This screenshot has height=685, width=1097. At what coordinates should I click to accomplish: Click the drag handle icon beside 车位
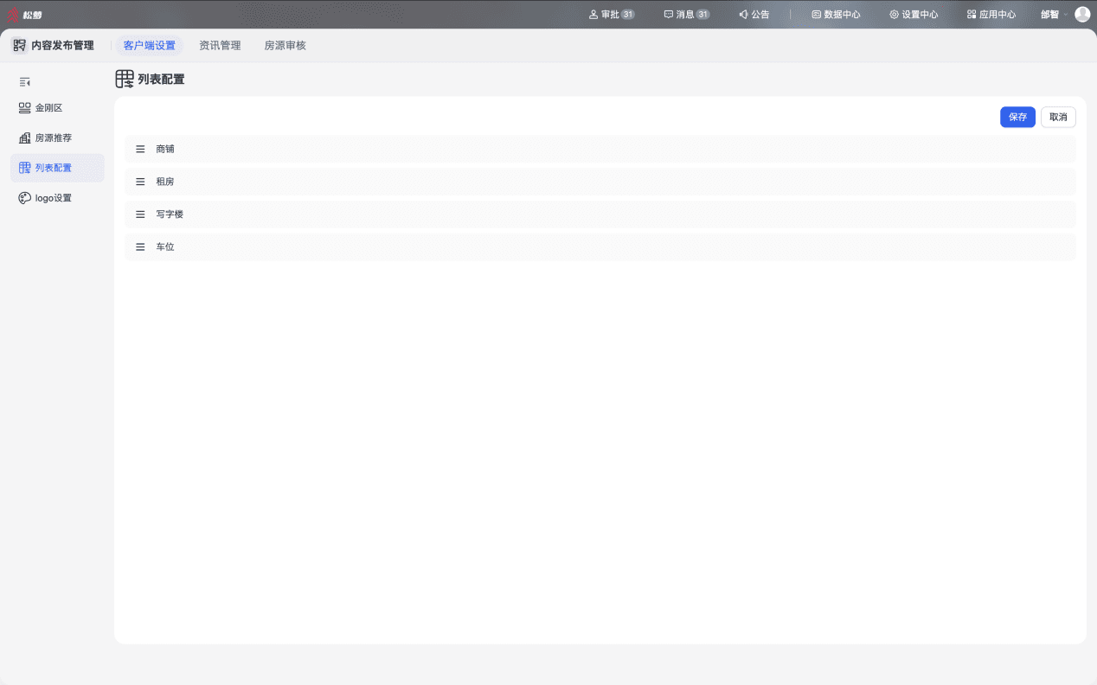[140, 246]
